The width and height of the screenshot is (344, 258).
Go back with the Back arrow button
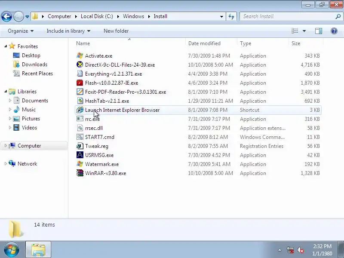[6, 16]
